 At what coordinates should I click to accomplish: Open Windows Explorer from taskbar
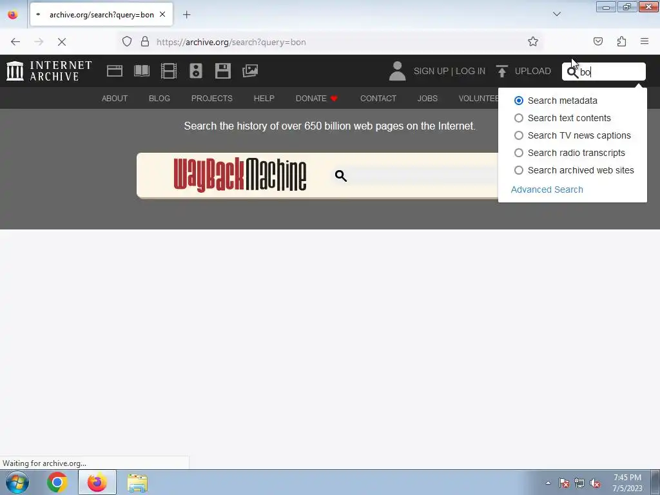137,482
